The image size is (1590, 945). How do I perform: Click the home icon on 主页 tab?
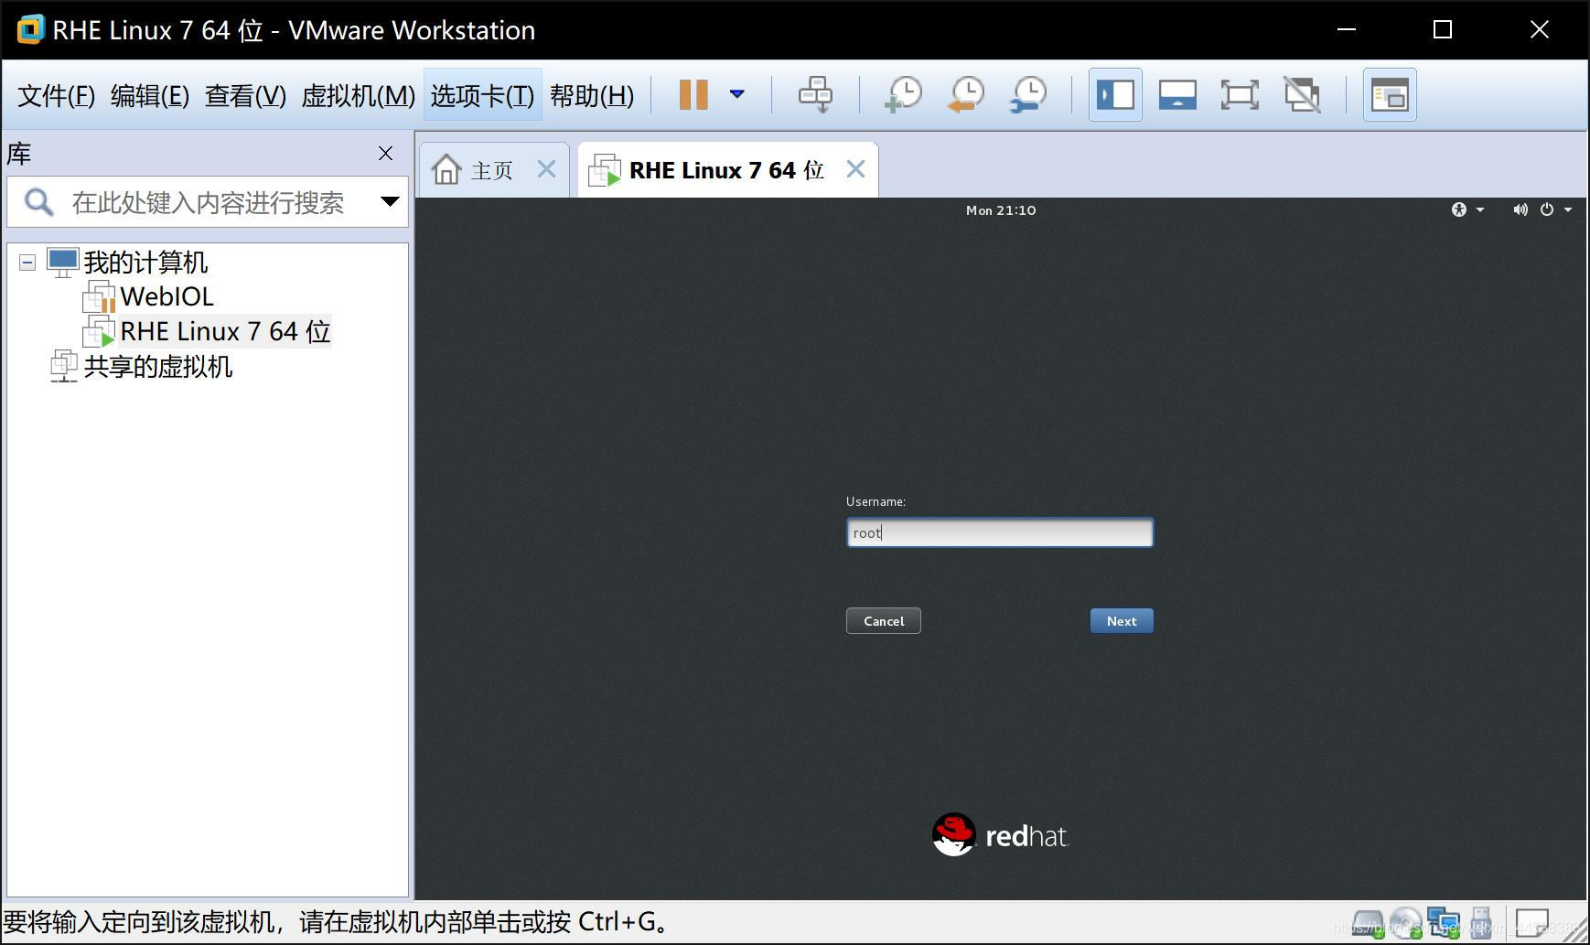[446, 169]
